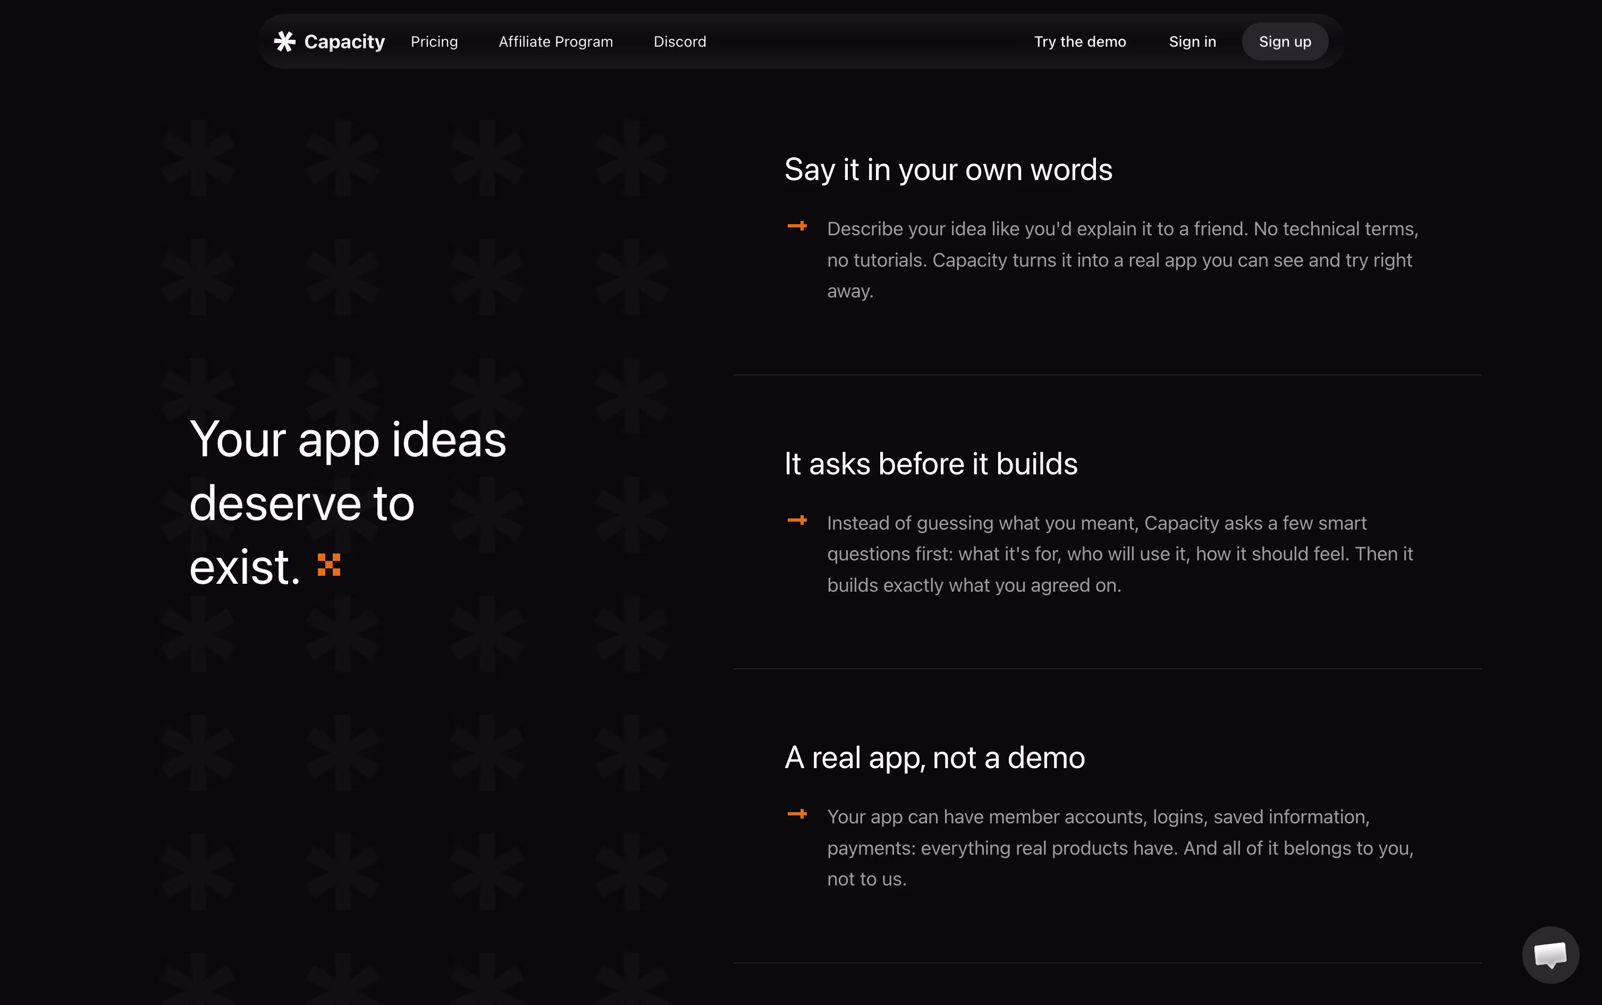Select 'Say it in your own words' heading
This screenshot has height=1005, width=1602.
948,169
